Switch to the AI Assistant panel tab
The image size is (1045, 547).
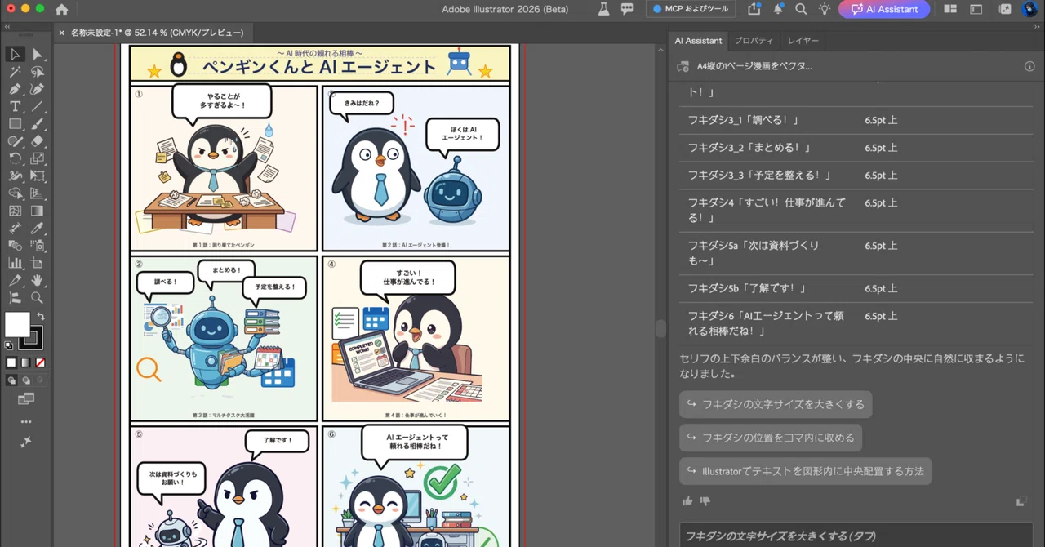698,40
